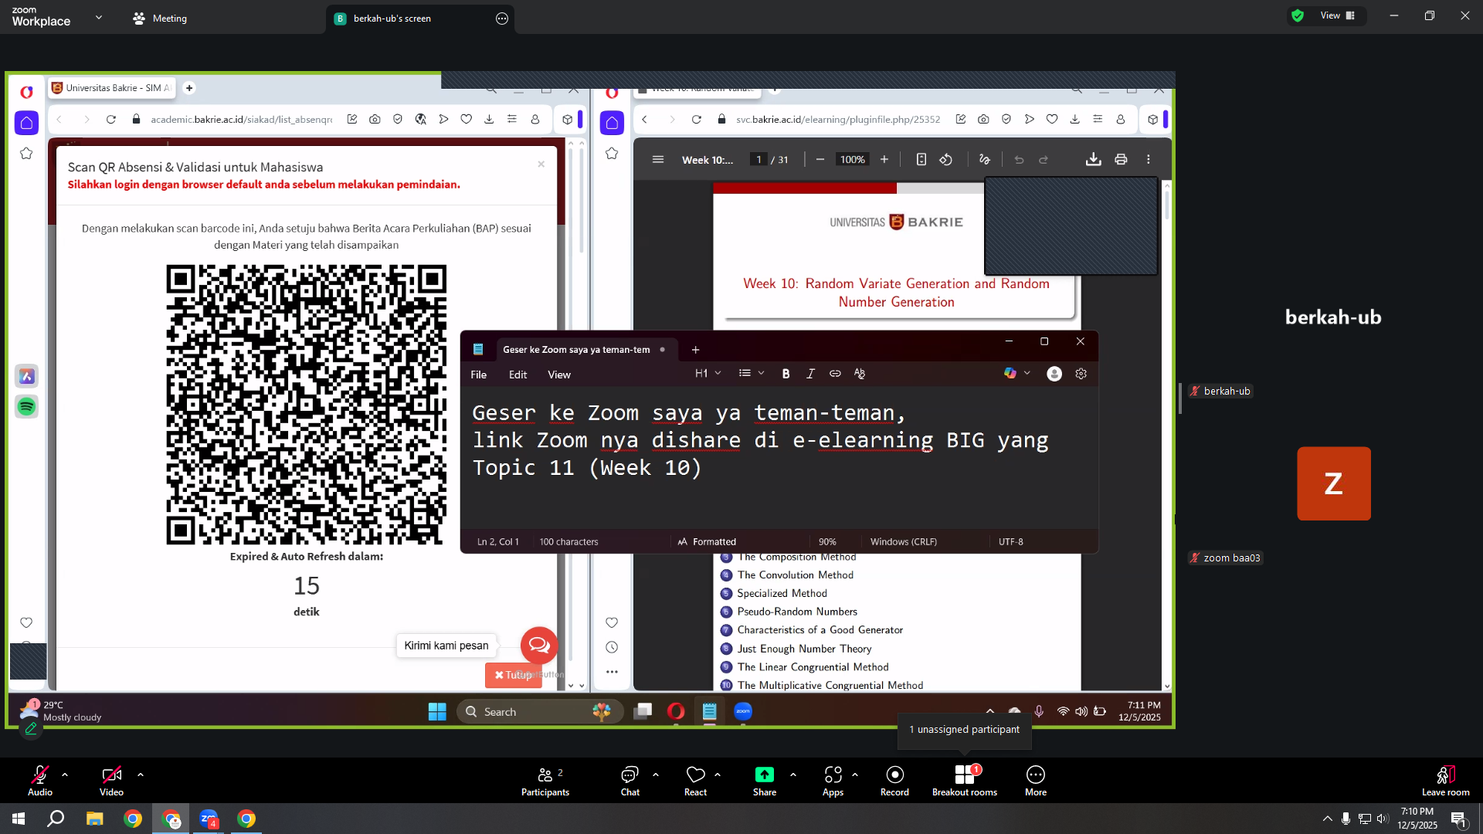
Task: Download the PDF file
Action: [x=1093, y=160]
